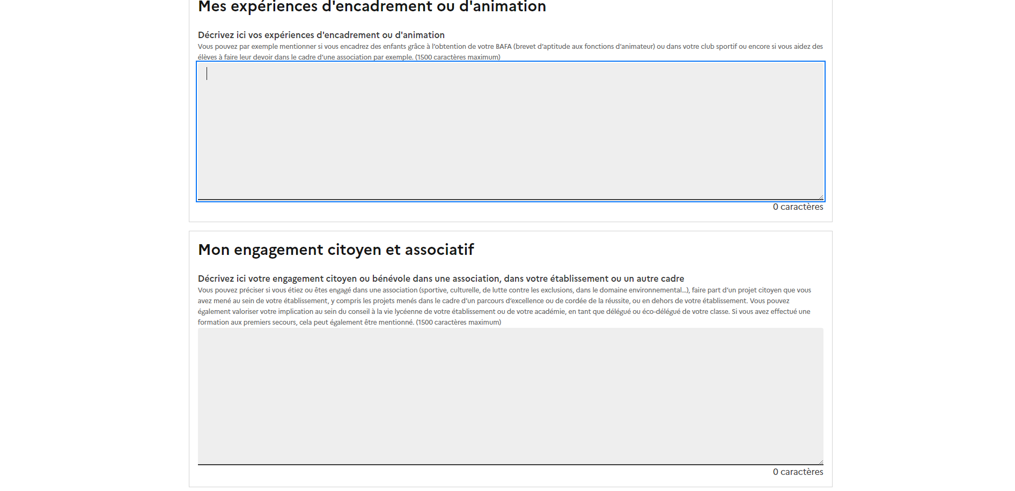Click the "0 caractères" counter under the first text area
Screen dimensions: 1015x491
[798, 207]
